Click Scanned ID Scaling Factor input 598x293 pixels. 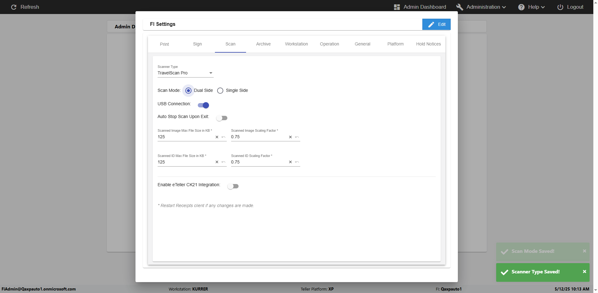coord(259,162)
